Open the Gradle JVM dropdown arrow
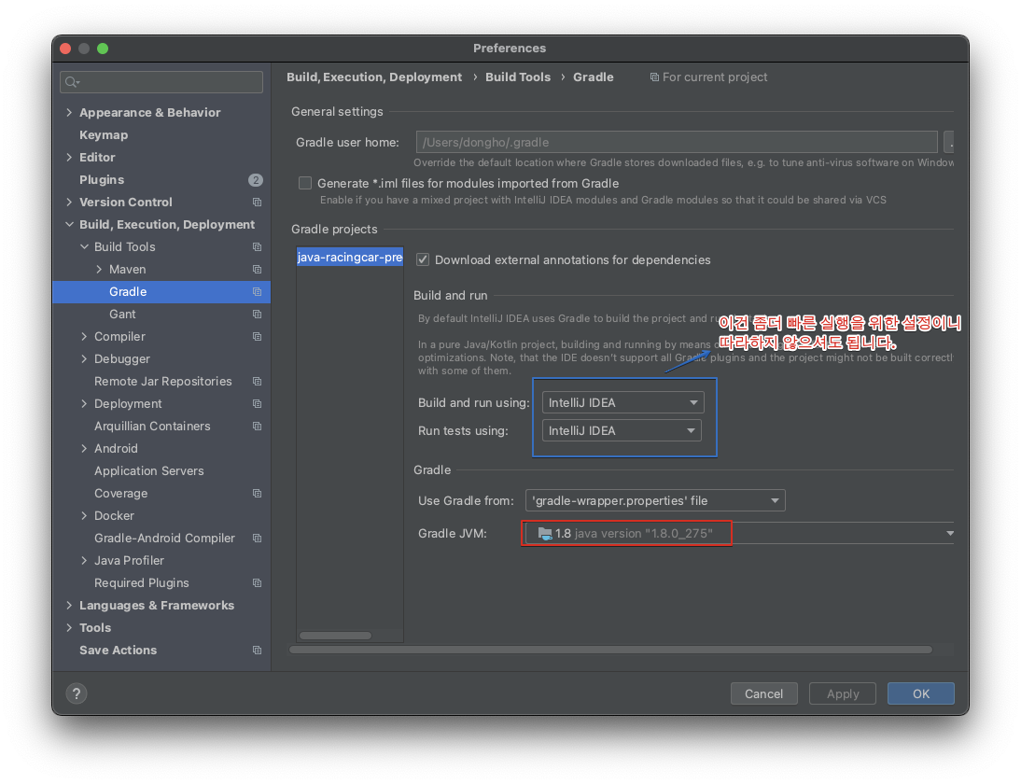 pyautogui.click(x=949, y=533)
